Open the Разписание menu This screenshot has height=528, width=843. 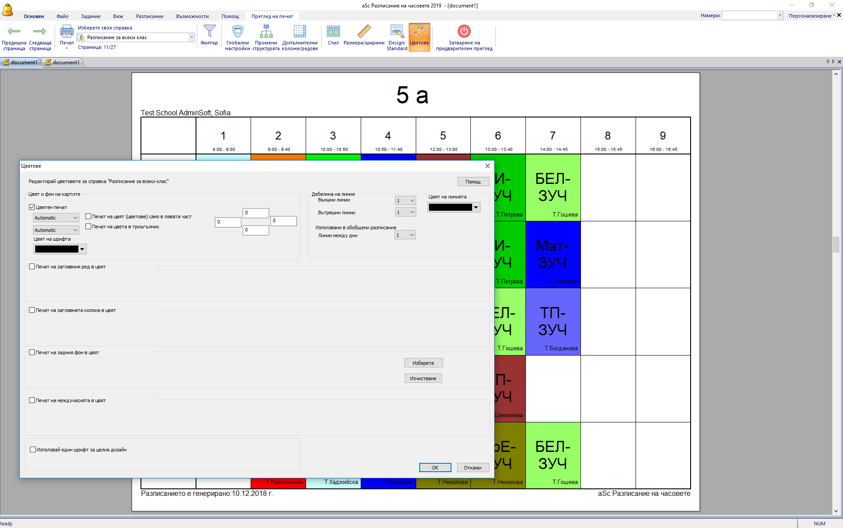[x=149, y=16]
